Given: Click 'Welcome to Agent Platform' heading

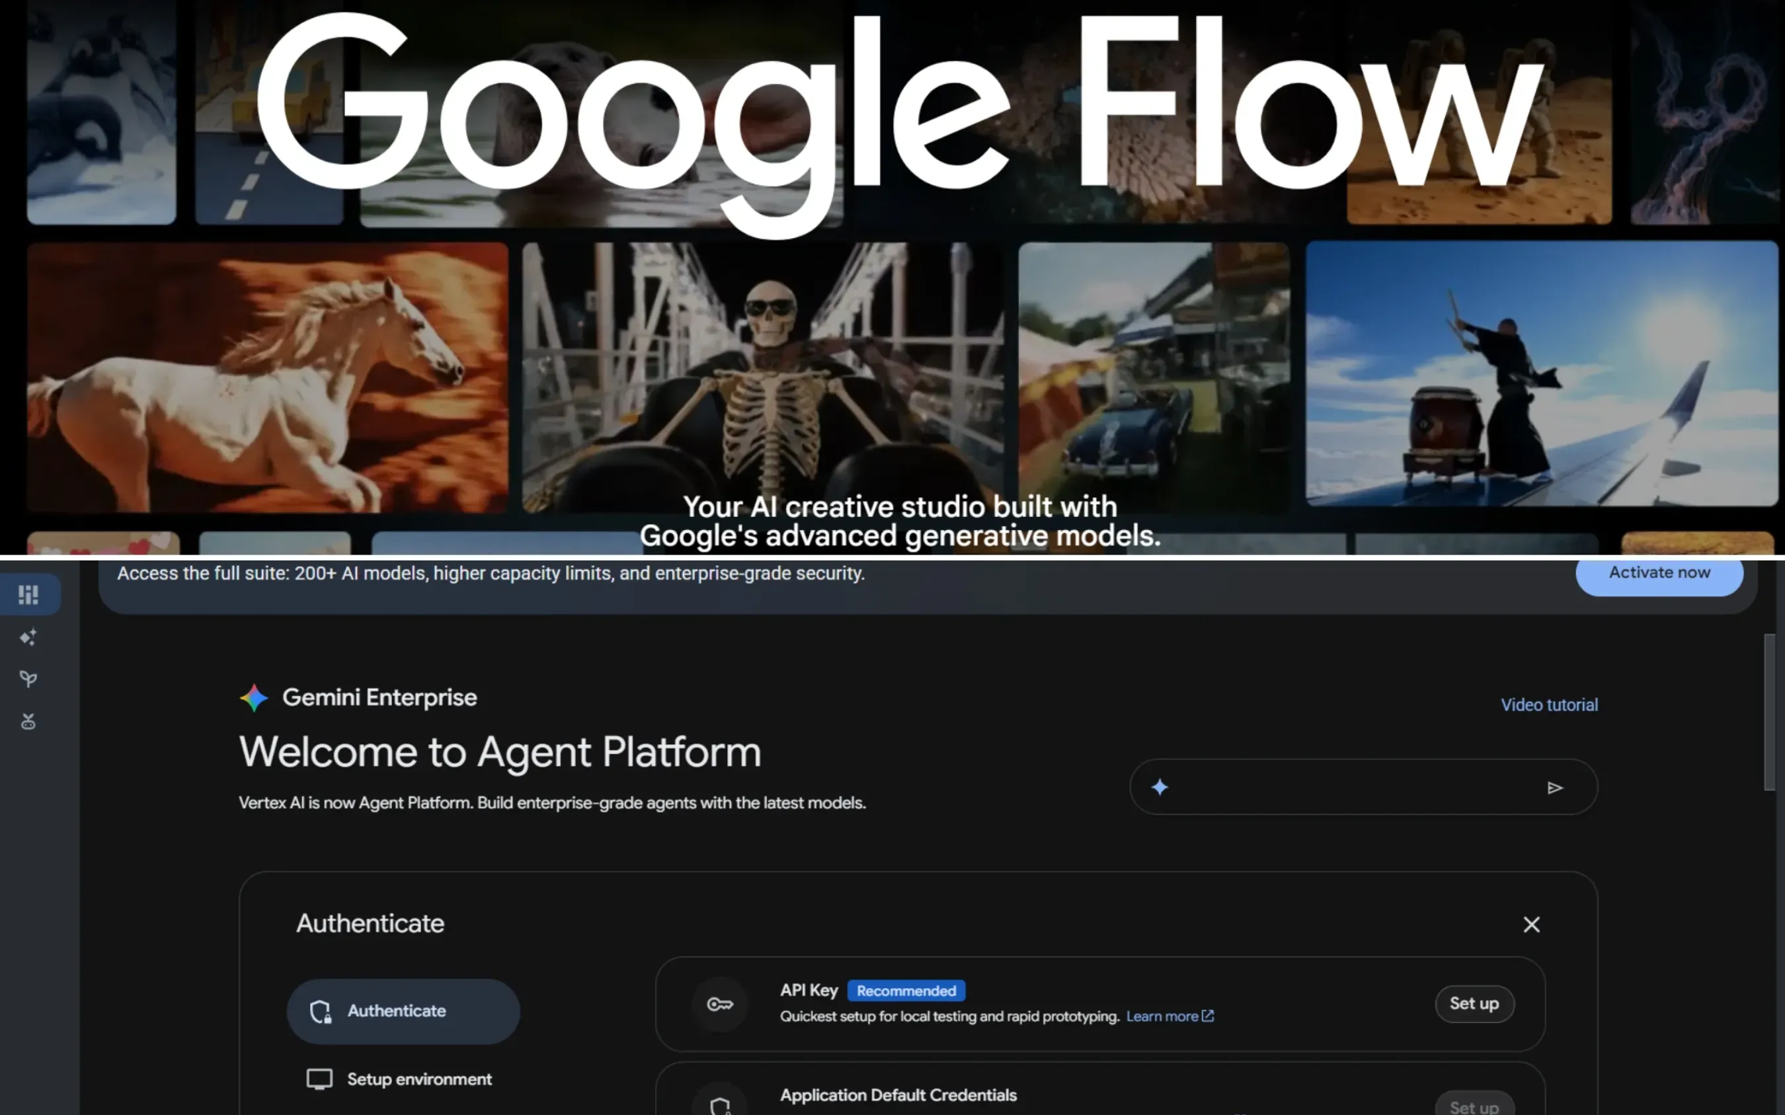Looking at the screenshot, I should tap(499, 752).
